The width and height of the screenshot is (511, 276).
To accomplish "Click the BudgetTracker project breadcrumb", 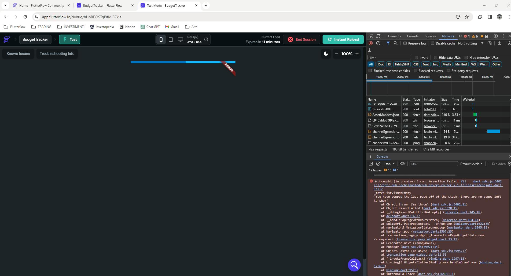I will tap(35, 39).
